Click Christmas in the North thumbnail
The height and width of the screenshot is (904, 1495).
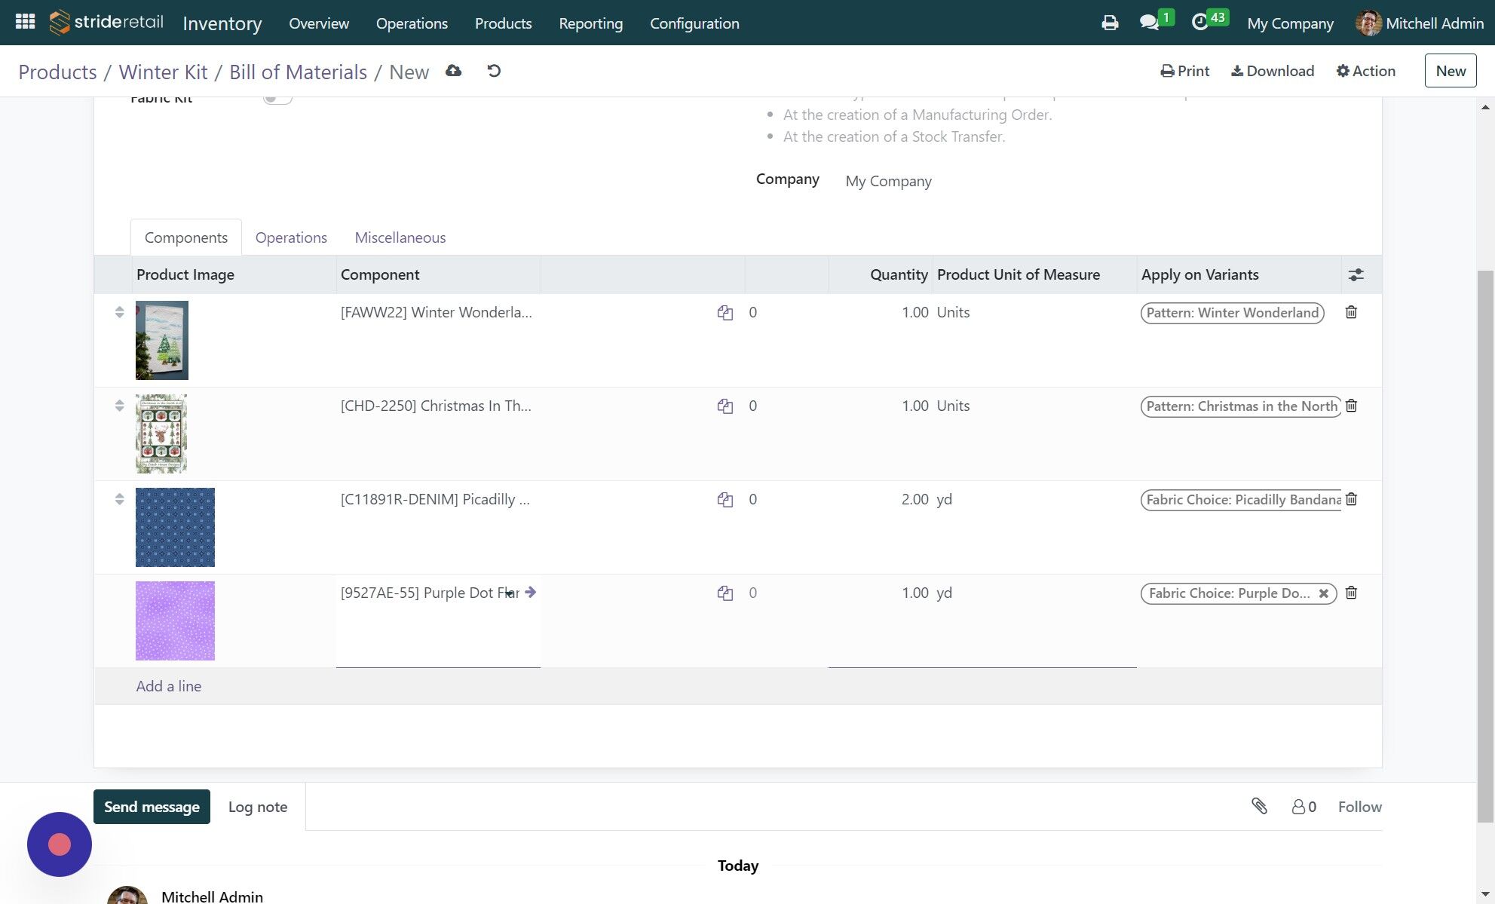(x=161, y=434)
